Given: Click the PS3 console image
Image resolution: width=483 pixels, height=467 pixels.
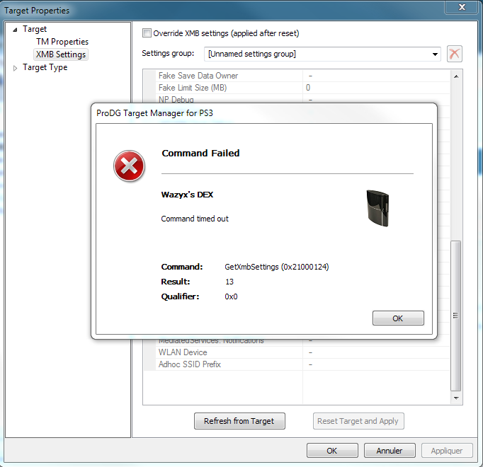Looking at the screenshot, I should 377,209.
